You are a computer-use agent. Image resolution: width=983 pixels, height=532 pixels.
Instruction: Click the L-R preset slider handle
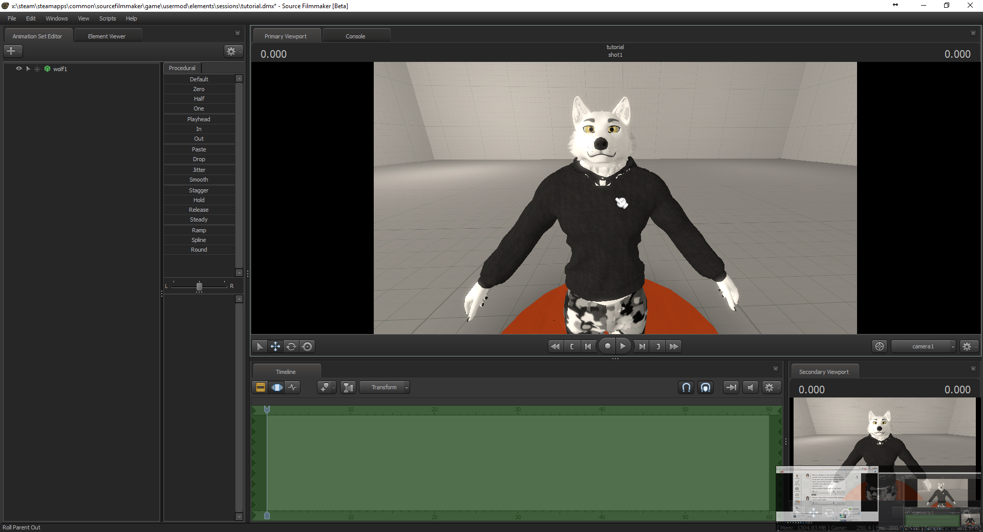click(x=199, y=286)
